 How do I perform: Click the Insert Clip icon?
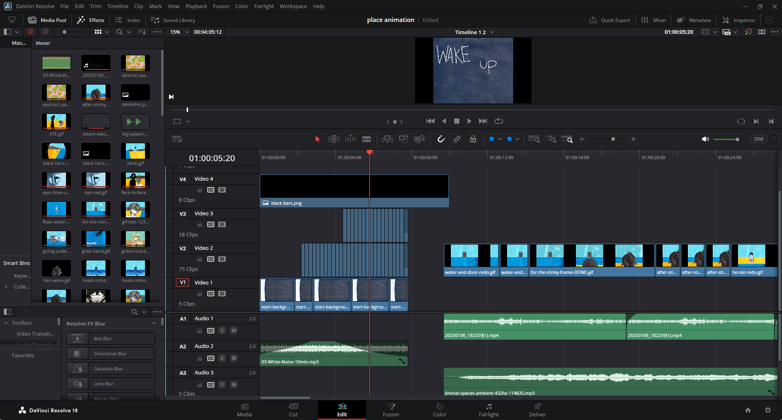(x=387, y=139)
